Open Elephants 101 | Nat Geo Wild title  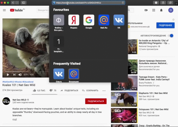pos(153,93)
